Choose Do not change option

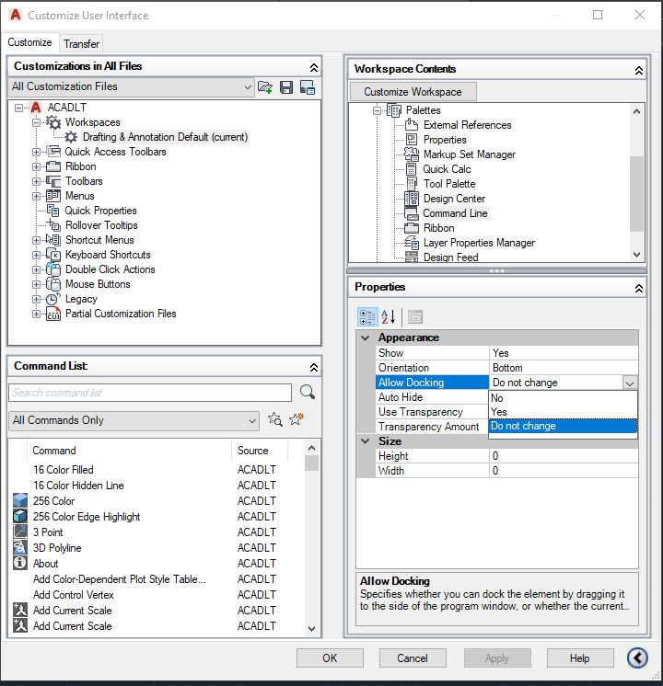click(x=563, y=426)
